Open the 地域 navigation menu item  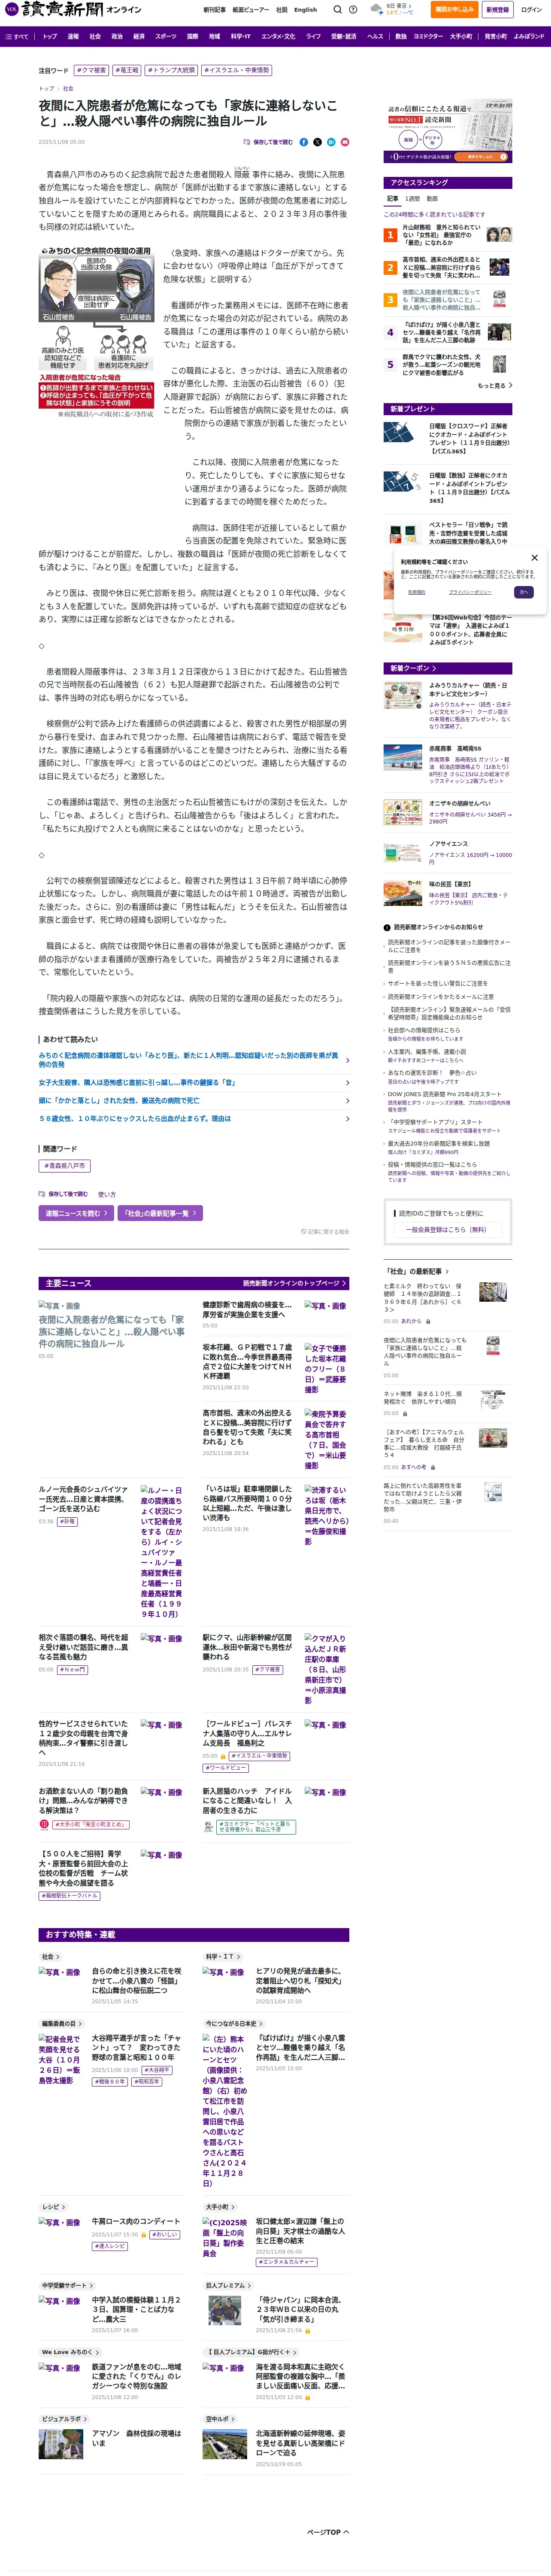pos(214,36)
